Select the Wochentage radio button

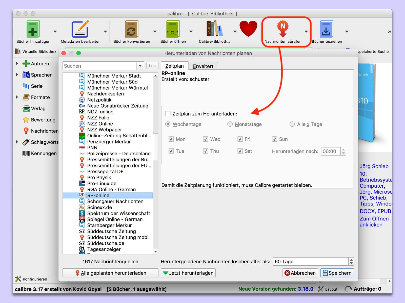168,124
